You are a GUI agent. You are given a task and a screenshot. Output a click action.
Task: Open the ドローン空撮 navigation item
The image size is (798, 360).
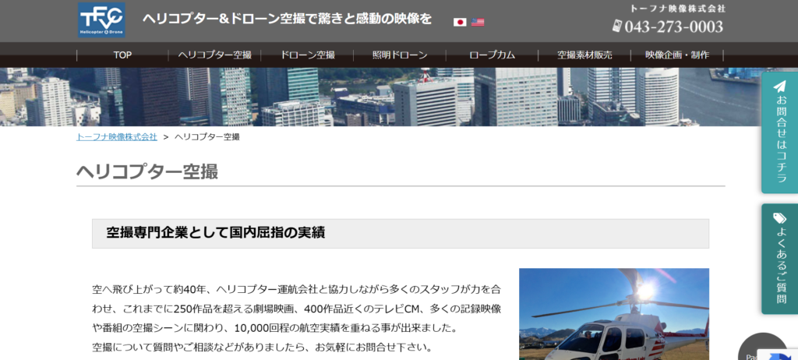307,55
